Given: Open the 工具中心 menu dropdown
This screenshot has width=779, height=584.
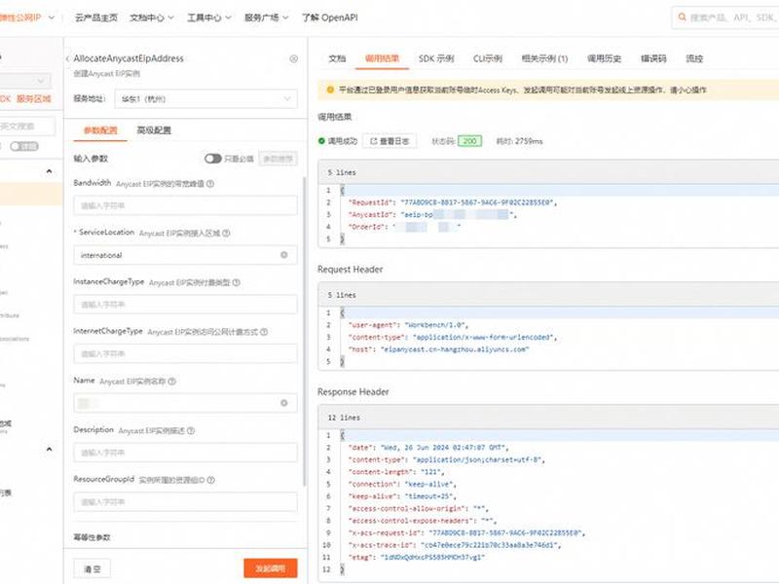Looking at the screenshot, I should coord(208,18).
